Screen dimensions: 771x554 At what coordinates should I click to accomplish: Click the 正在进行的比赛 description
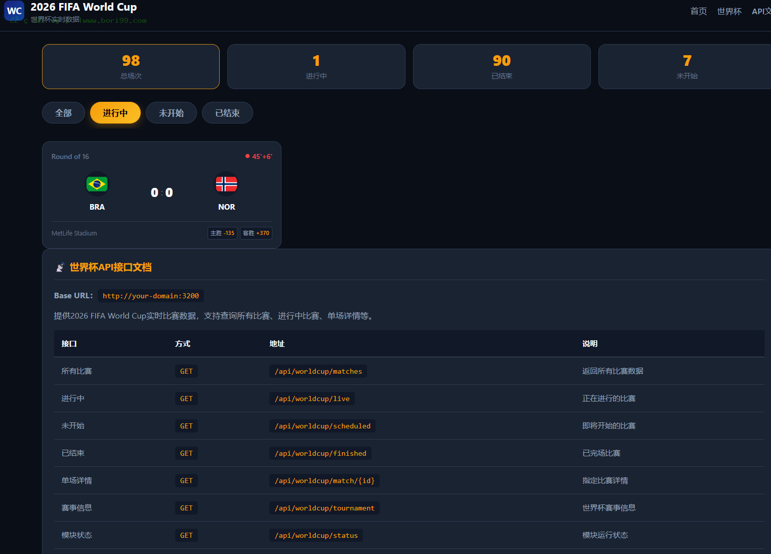point(609,399)
